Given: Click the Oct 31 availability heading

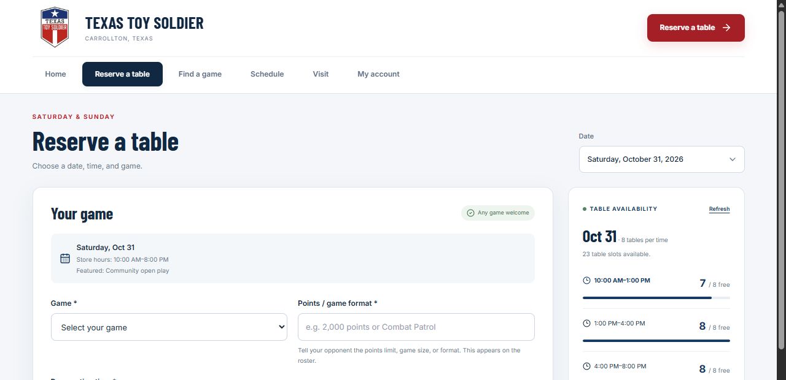Looking at the screenshot, I should pyautogui.click(x=599, y=237).
